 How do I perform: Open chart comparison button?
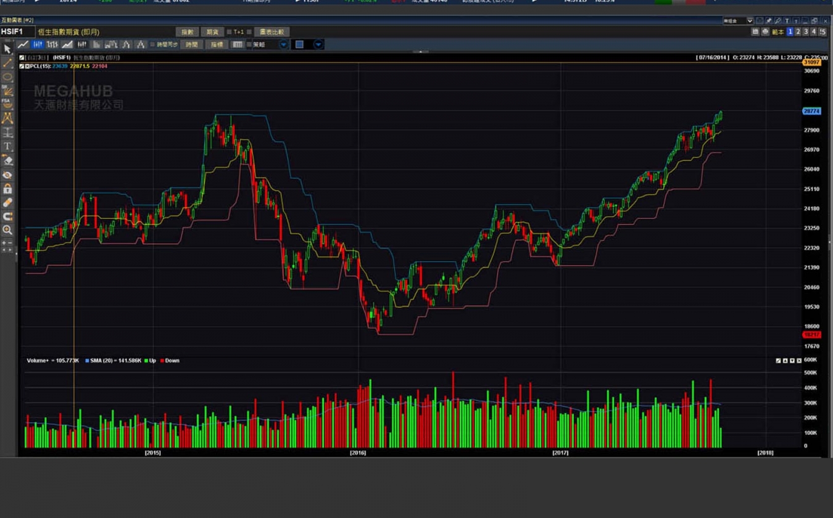[x=271, y=32]
